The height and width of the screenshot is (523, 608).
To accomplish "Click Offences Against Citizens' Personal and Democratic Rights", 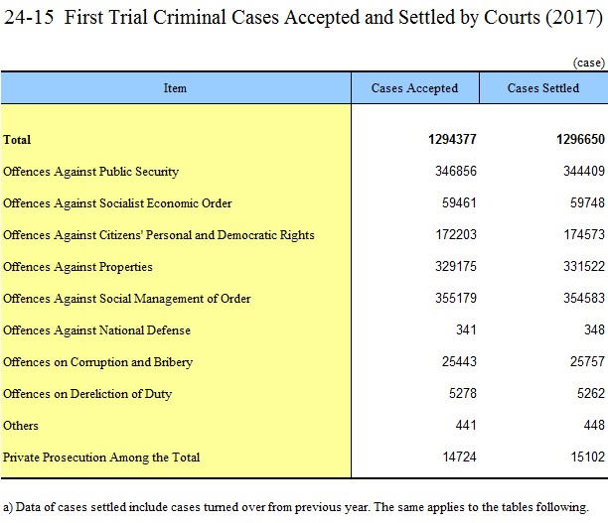I will coord(159,235).
